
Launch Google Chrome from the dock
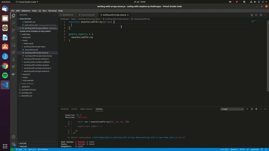click(5, 66)
